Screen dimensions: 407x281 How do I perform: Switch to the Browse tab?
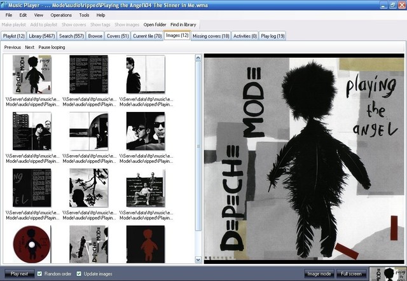point(95,36)
